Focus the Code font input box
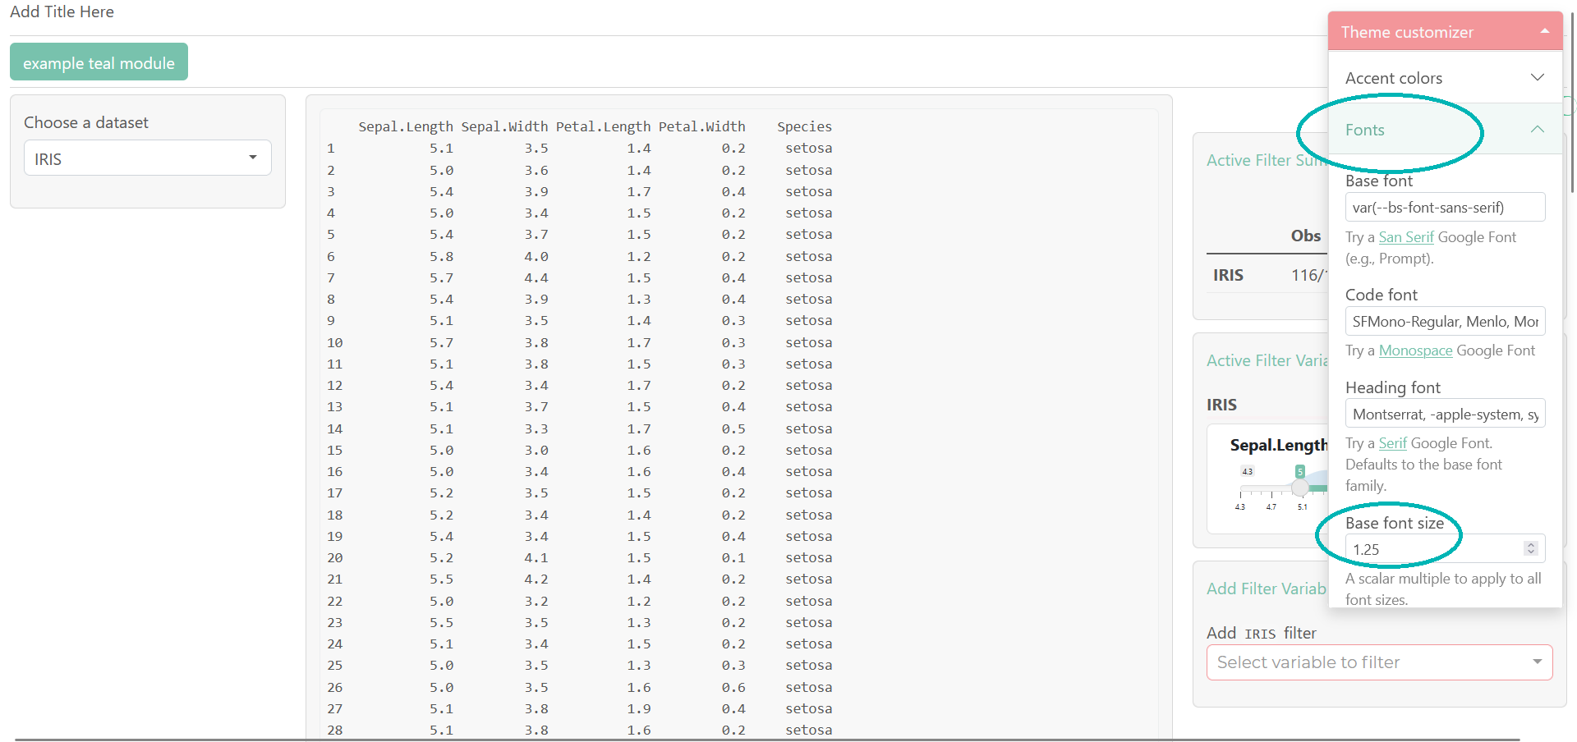Viewport: 1577px width, 742px height. point(1444,322)
